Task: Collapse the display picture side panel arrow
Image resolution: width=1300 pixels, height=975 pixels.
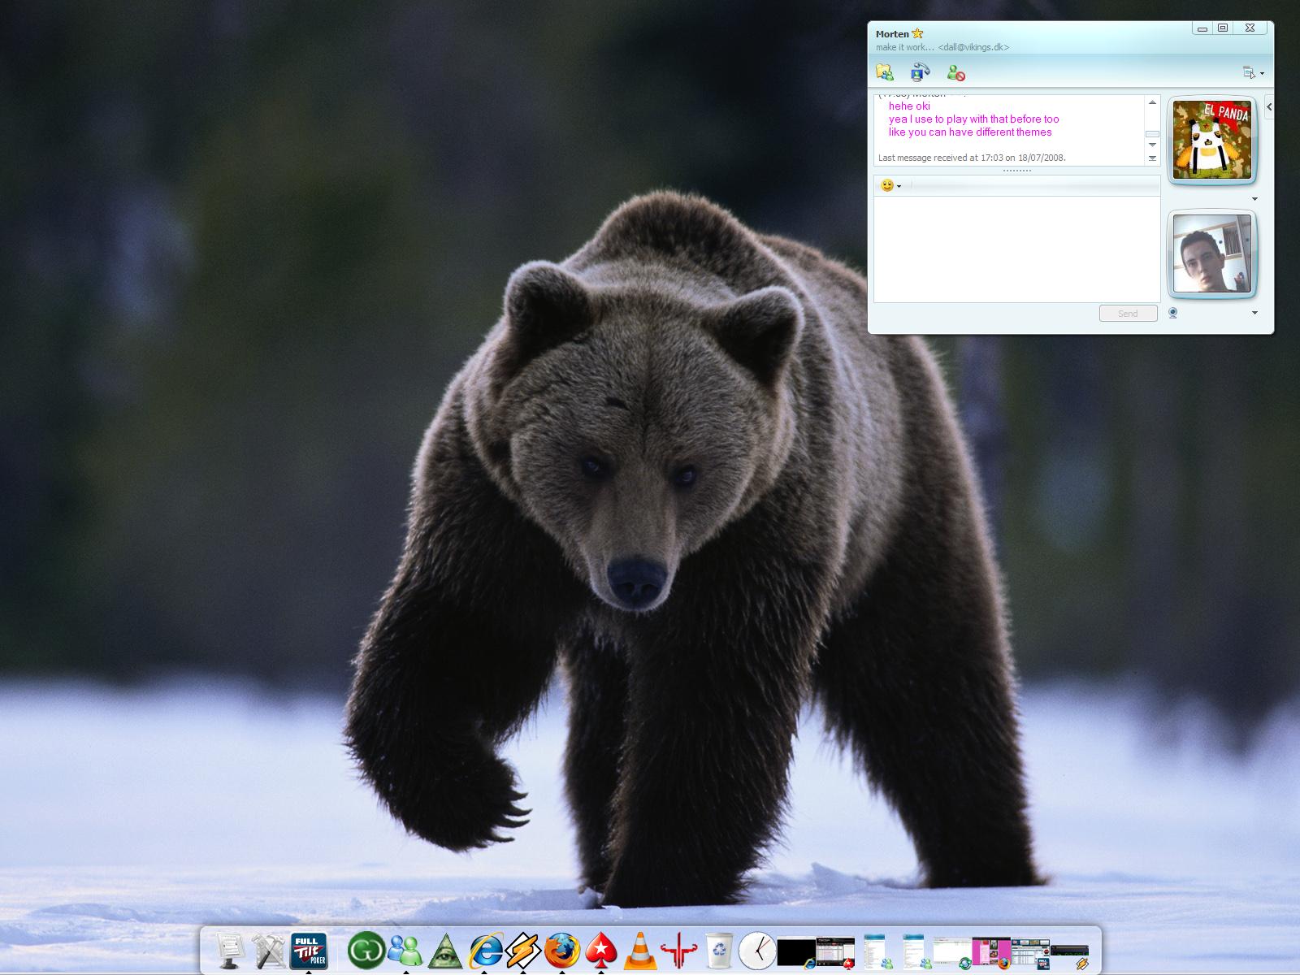Action: 1269,107
